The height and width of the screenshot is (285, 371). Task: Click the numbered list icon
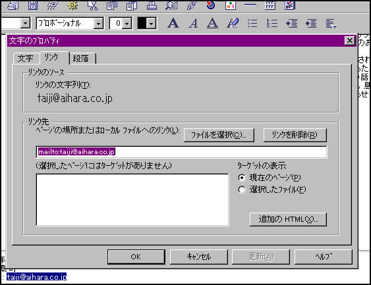tap(272, 23)
